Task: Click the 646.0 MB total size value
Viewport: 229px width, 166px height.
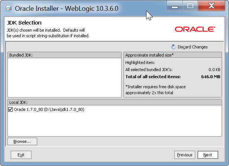Action: click(x=210, y=77)
